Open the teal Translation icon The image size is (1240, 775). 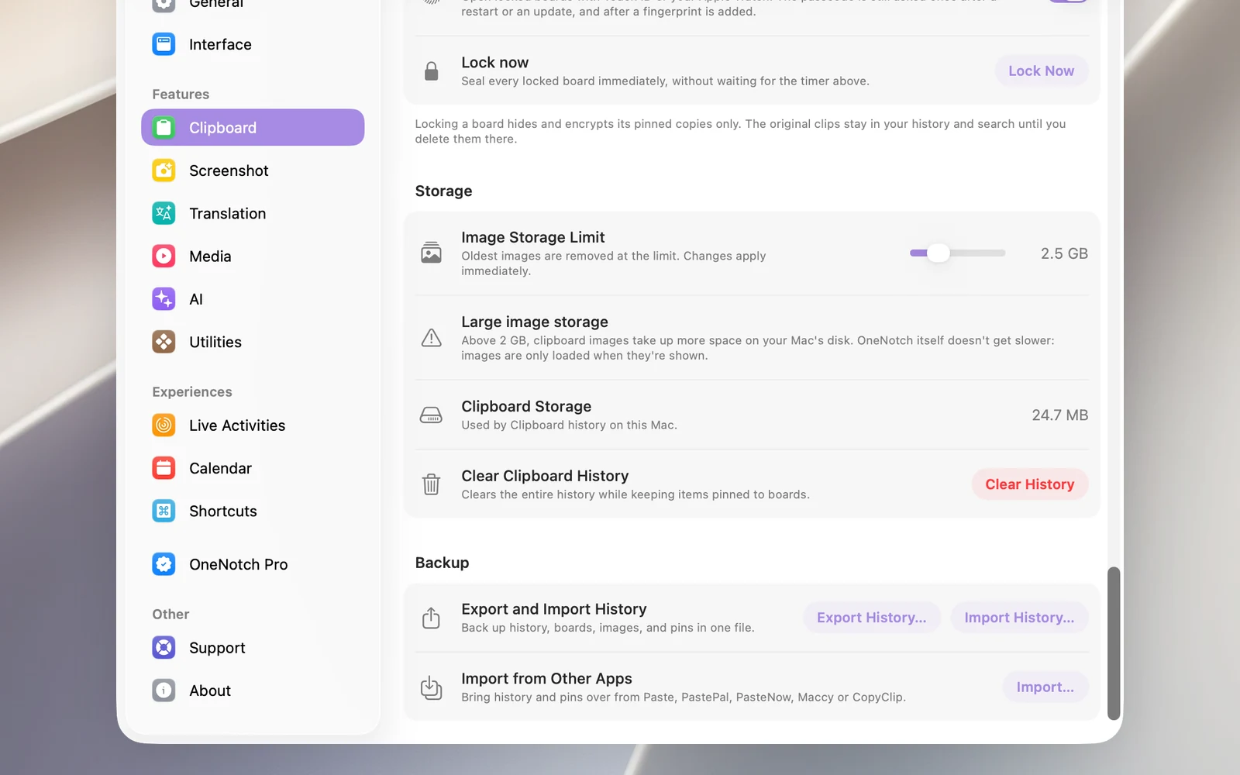click(164, 213)
